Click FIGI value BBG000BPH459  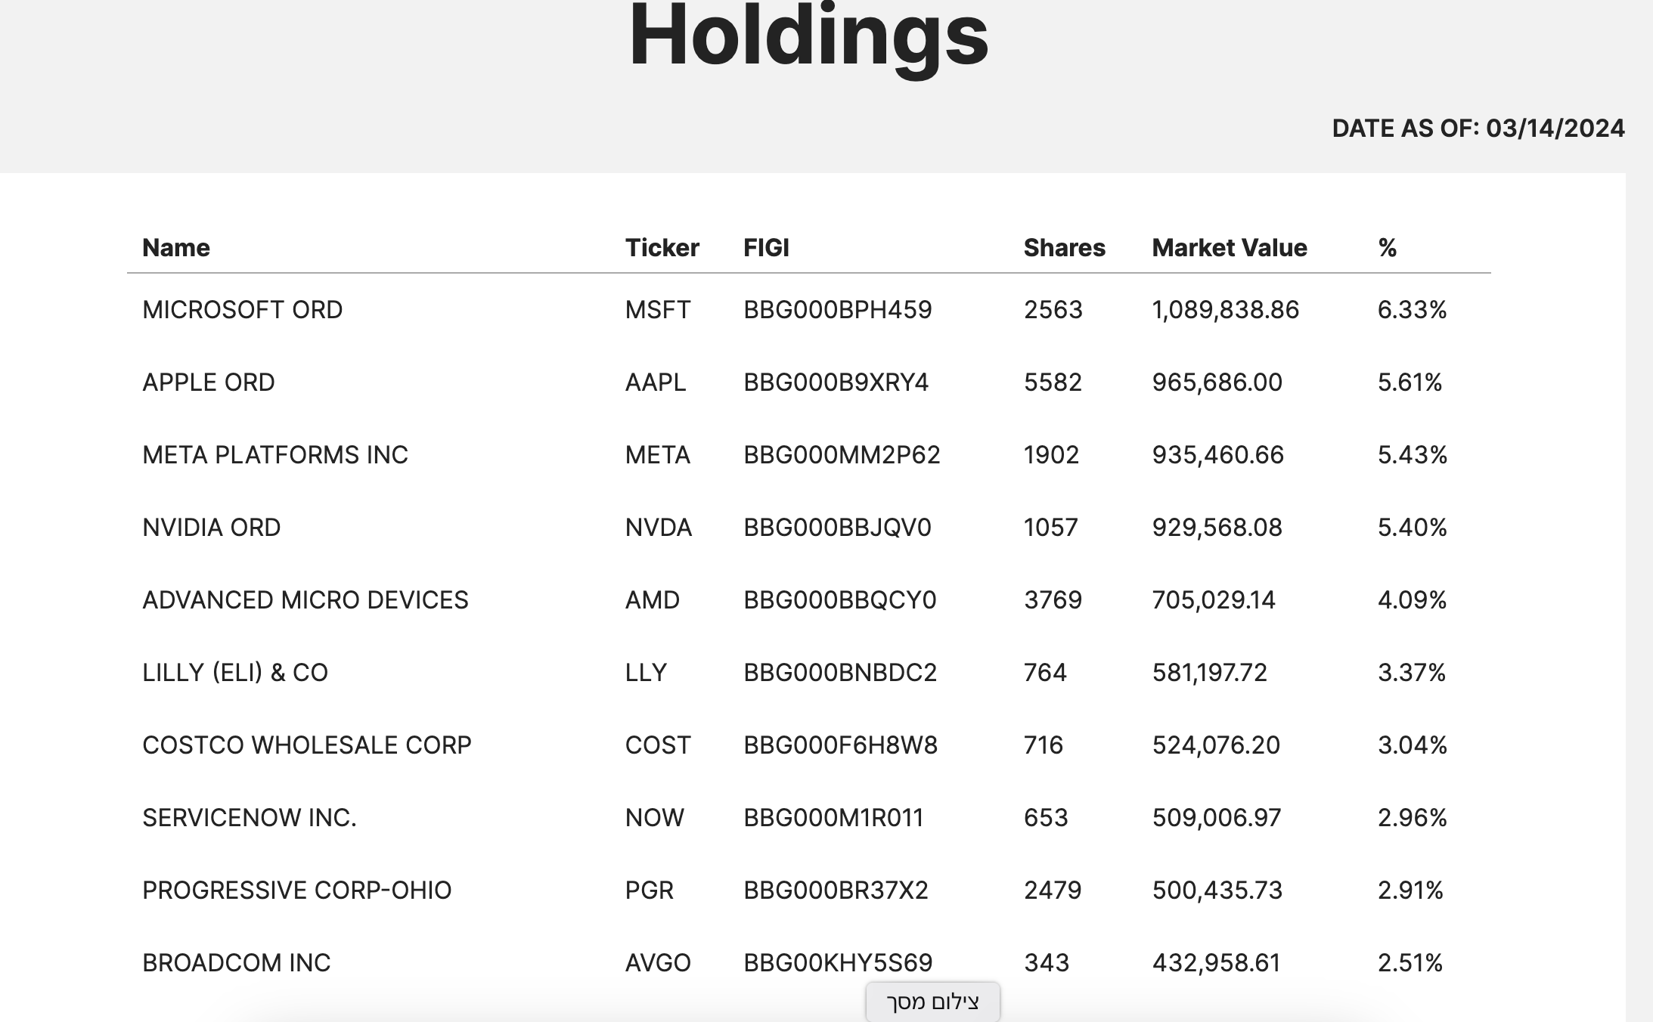[x=838, y=310]
